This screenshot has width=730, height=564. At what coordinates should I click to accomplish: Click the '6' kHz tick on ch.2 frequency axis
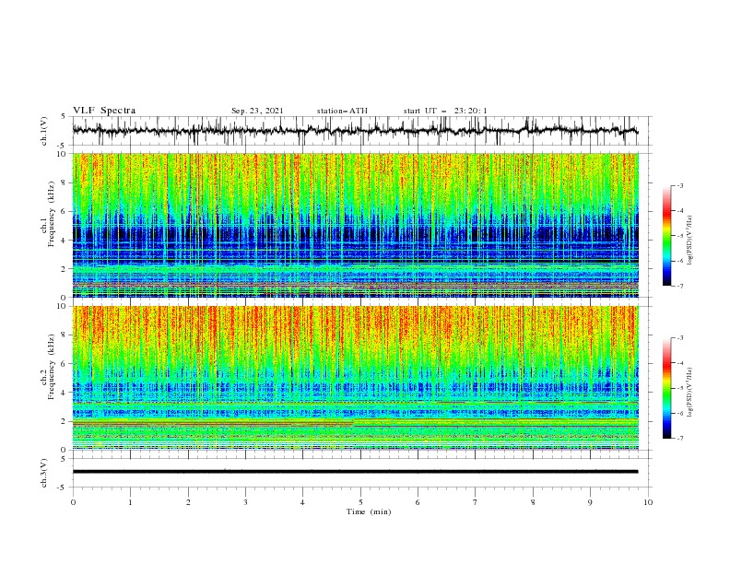pyautogui.click(x=65, y=364)
